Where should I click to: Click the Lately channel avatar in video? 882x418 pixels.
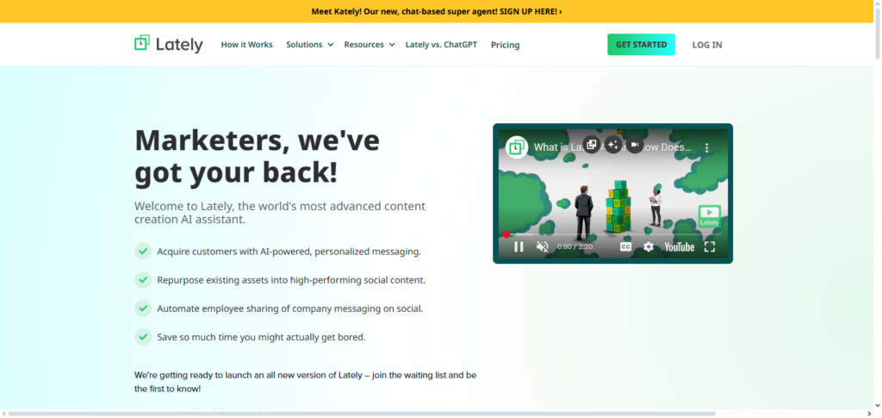tap(517, 147)
